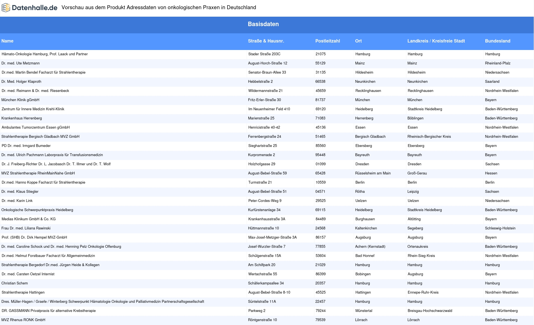Select Dr. med. Reimann & Dr. med. Riesenbeck

pos(35,91)
